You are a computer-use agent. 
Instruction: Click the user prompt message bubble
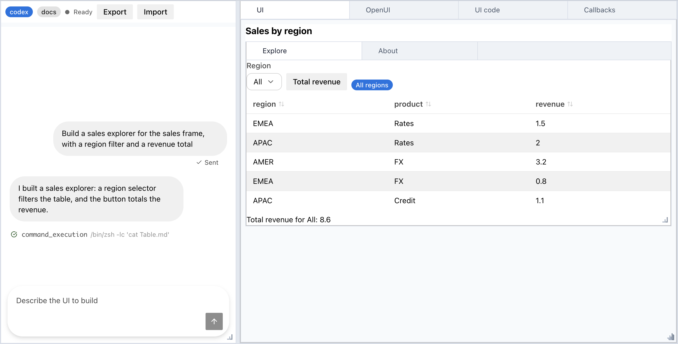point(140,139)
